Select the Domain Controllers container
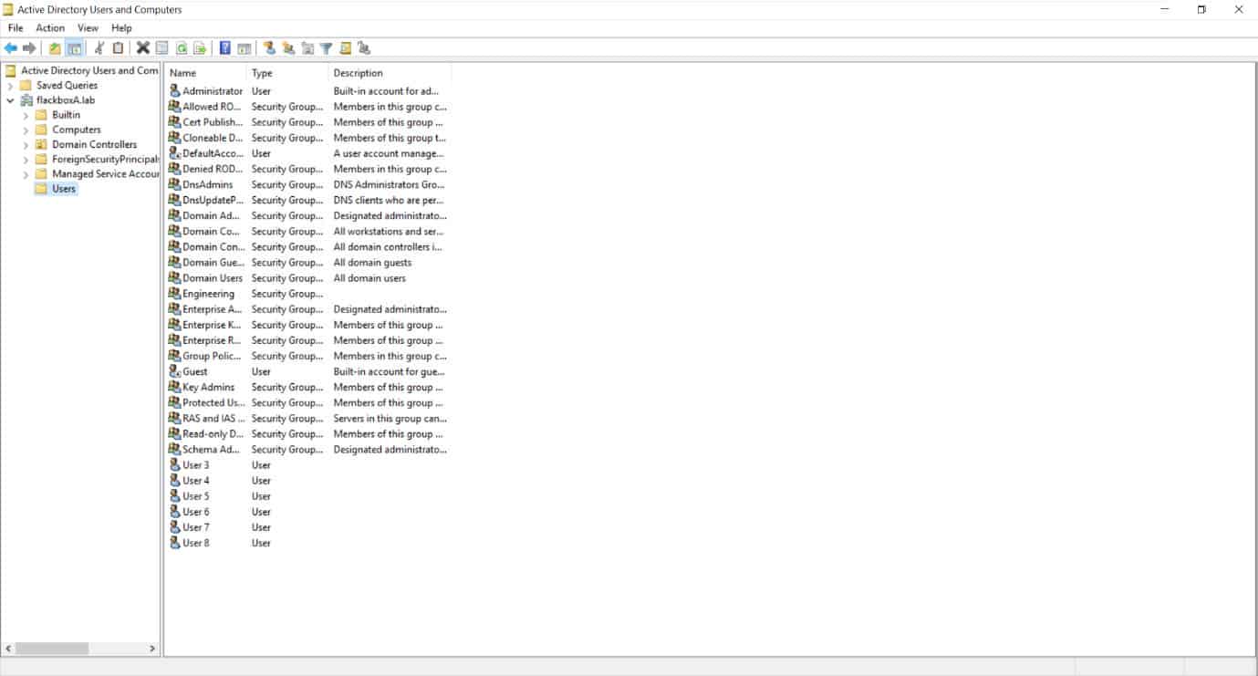1258x676 pixels. tap(94, 145)
